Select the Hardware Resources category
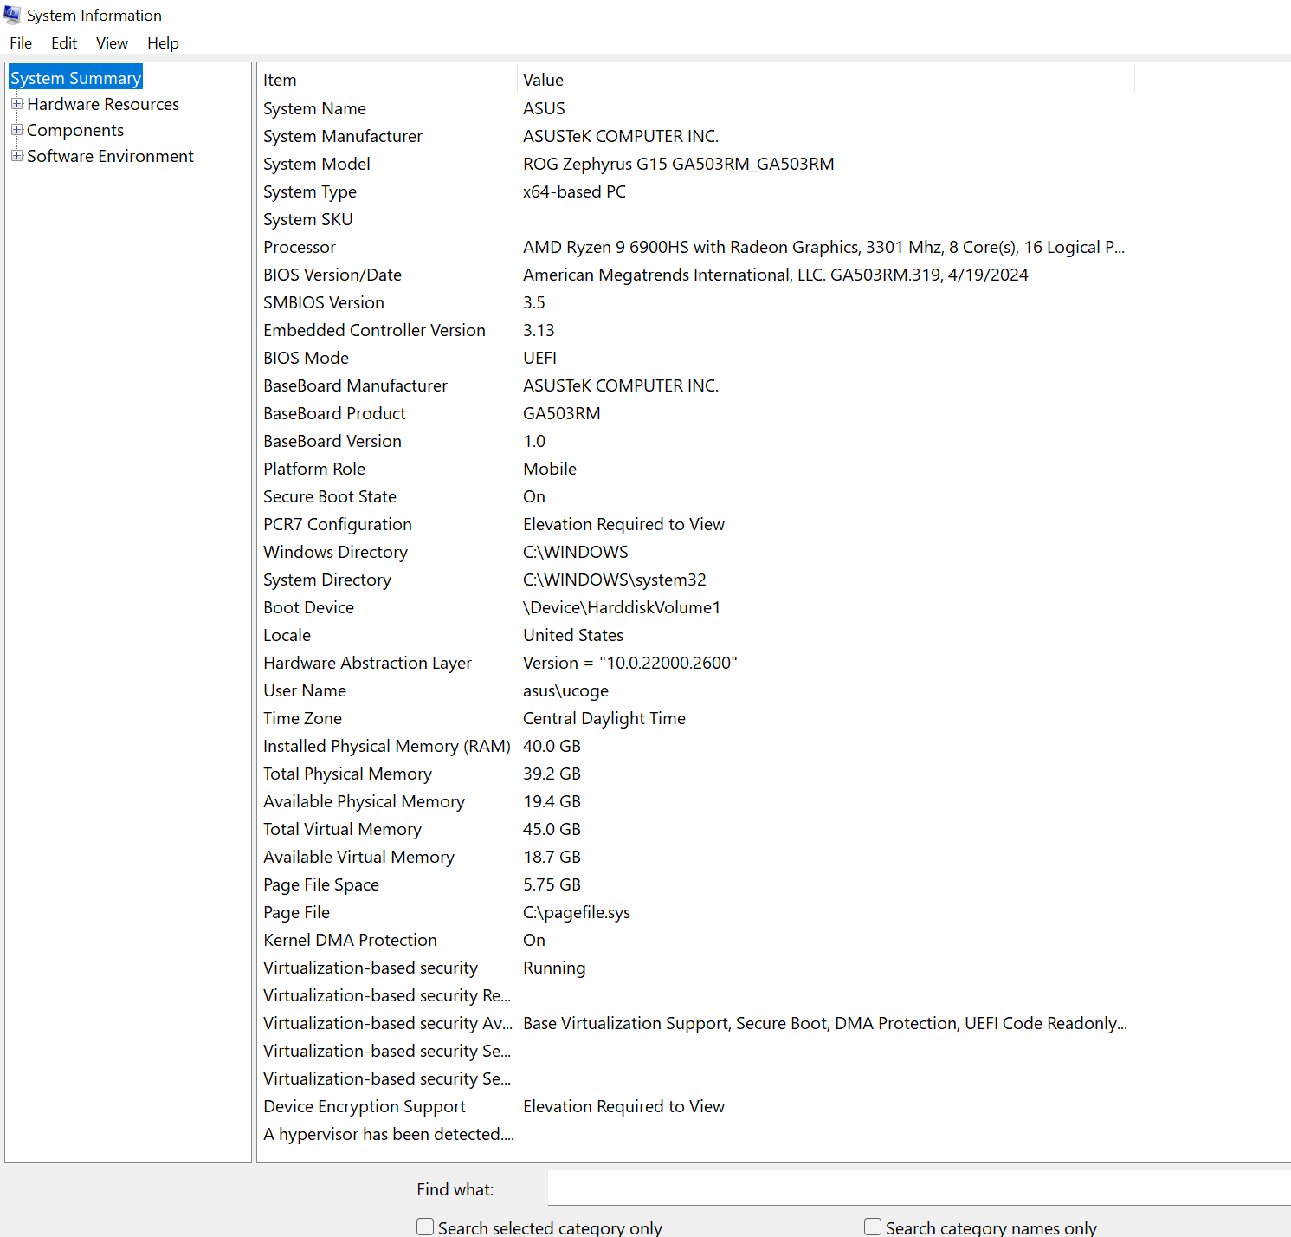Image resolution: width=1291 pixels, height=1237 pixels. click(x=103, y=104)
